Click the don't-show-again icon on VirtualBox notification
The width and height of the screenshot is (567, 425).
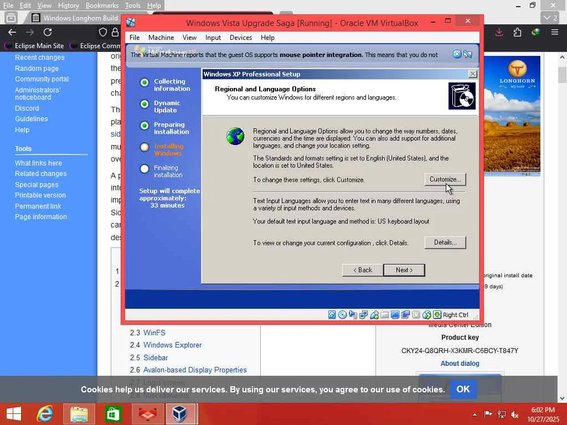click(468, 54)
